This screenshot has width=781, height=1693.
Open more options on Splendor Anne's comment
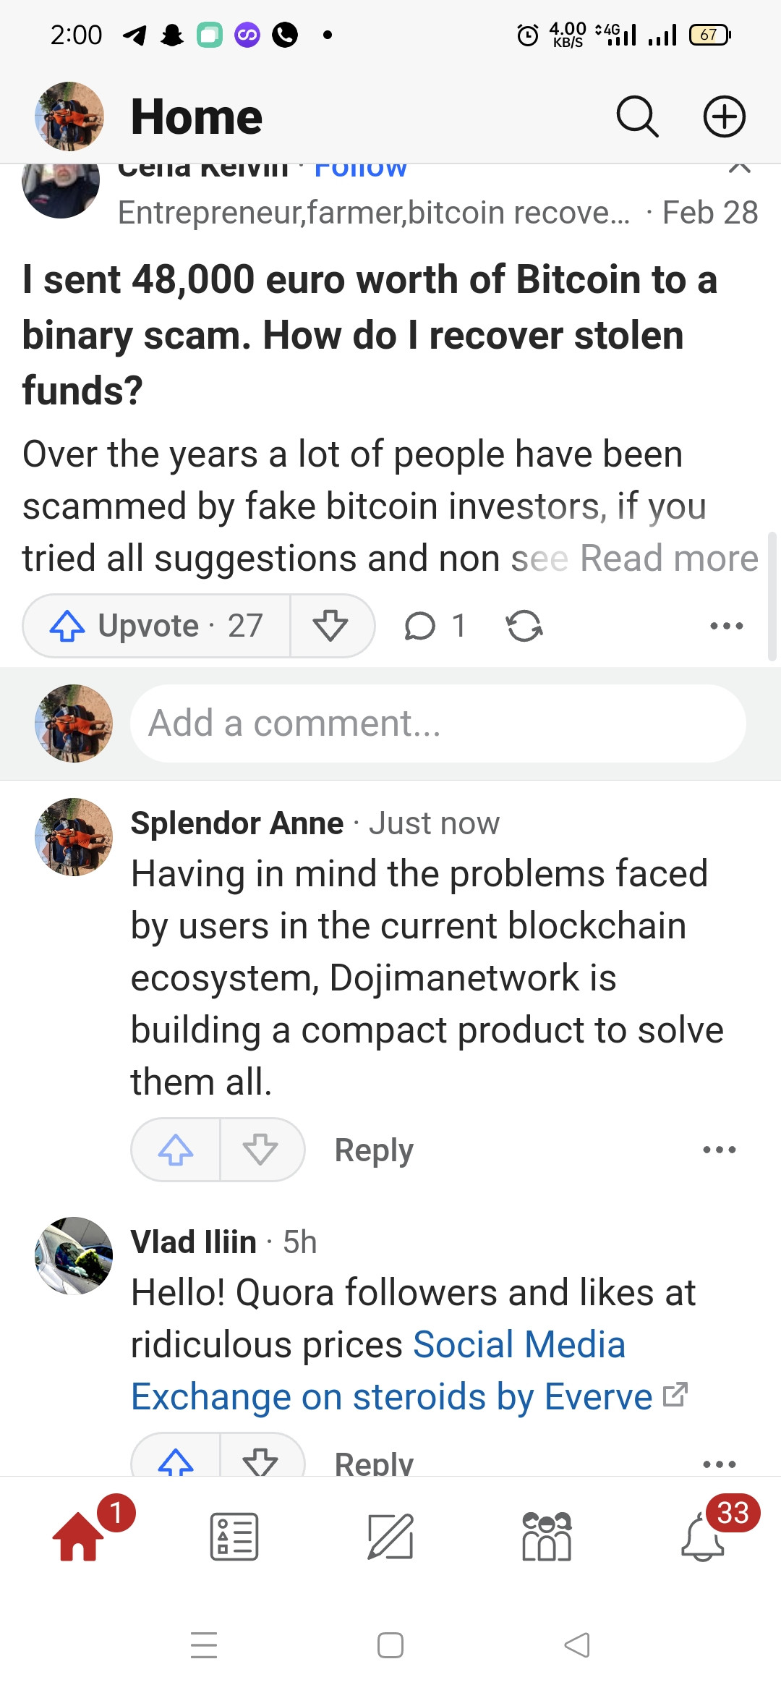coord(720,1150)
